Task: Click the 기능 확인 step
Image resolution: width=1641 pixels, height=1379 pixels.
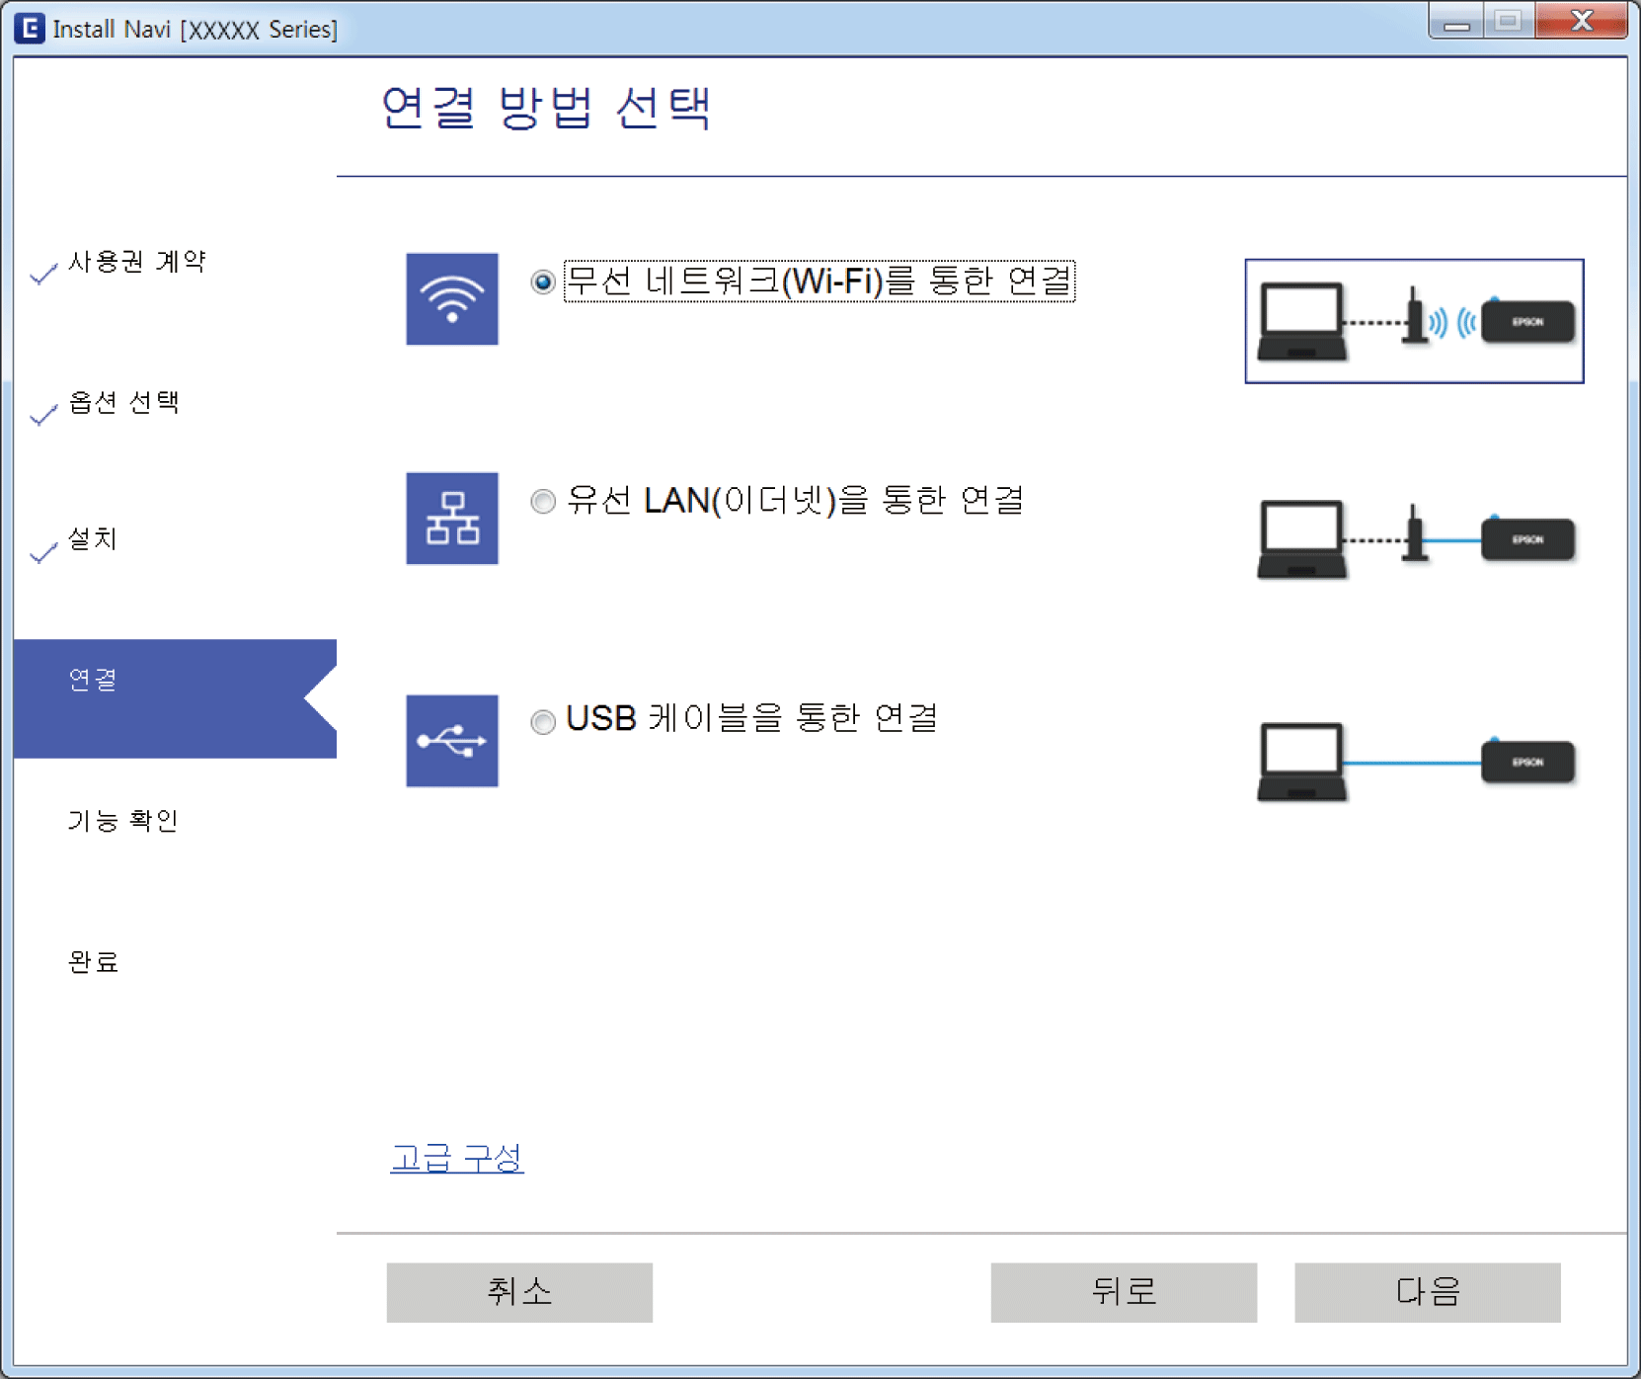Action: coord(122,820)
